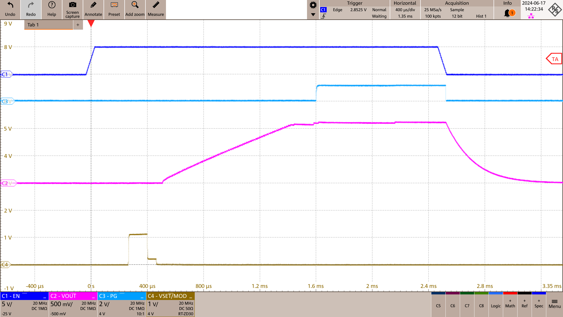Minimize the C4 - VSET/MOD channel panel

(x=191, y=297)
